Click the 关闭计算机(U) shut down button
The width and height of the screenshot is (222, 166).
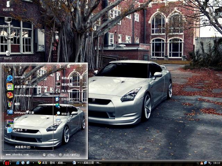coord(69,155)
